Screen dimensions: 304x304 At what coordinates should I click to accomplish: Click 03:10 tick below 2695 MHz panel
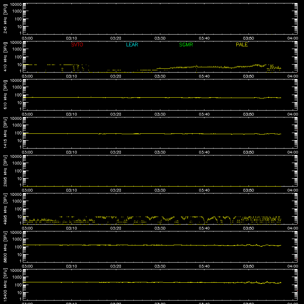tap(71, 190)
